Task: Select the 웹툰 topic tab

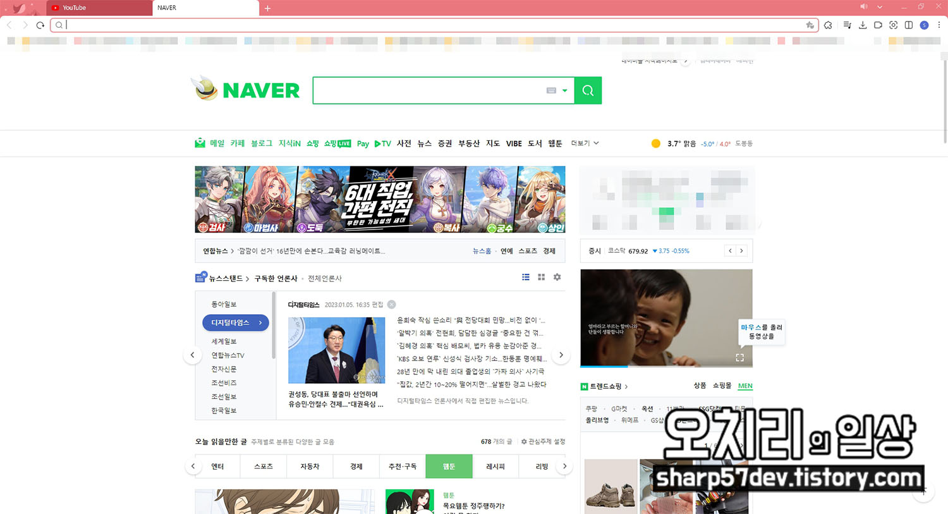Action: [x=449, y=467]
